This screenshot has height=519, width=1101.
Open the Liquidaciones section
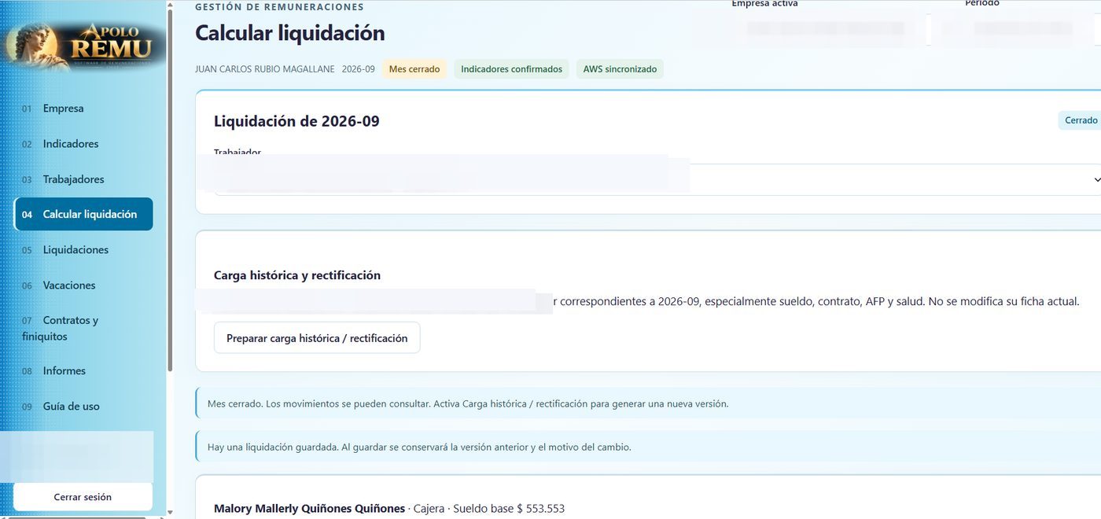75,249
